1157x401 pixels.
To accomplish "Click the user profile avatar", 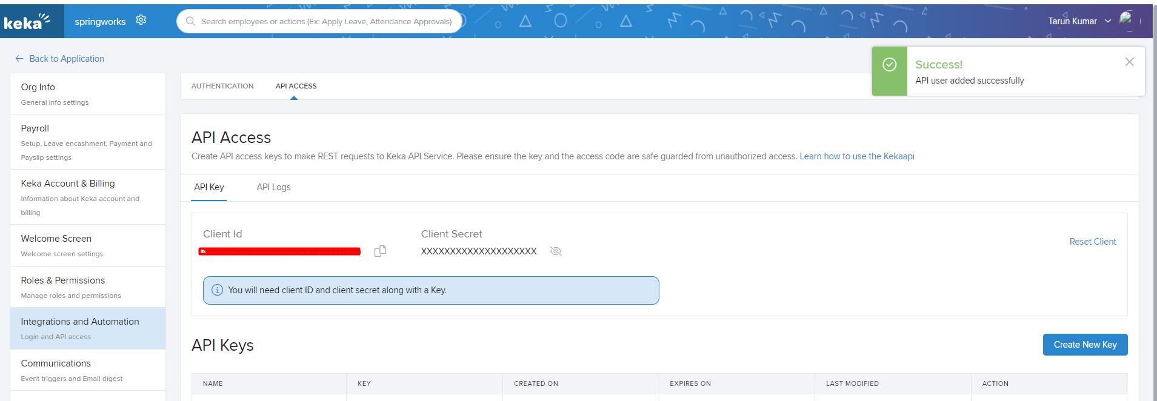I will coord(1127,21).
